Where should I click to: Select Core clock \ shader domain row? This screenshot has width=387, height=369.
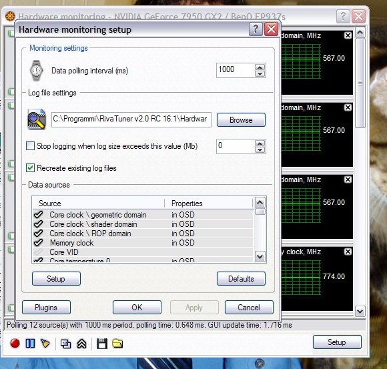pyautogui.click(x=143, y=224)
